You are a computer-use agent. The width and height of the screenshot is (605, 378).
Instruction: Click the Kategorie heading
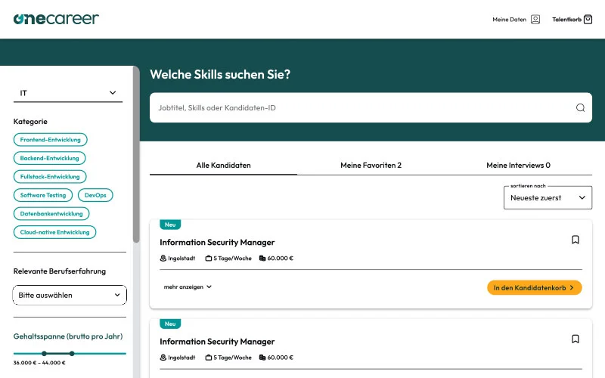(x=30, y=122)
